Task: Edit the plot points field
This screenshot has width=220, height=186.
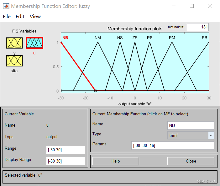Action: pos(198,27)
